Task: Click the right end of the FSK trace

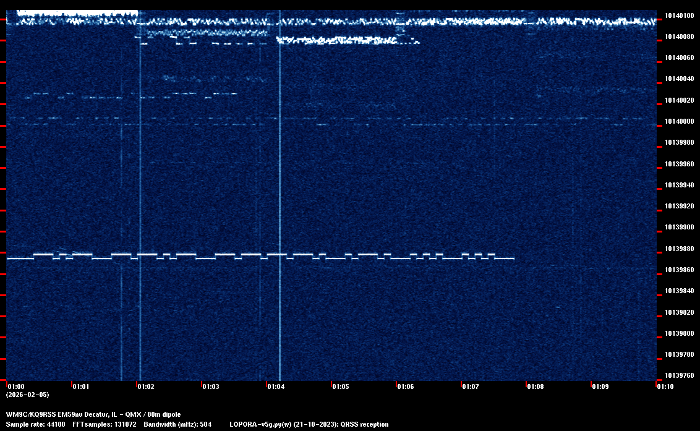Action: (513, 258)
